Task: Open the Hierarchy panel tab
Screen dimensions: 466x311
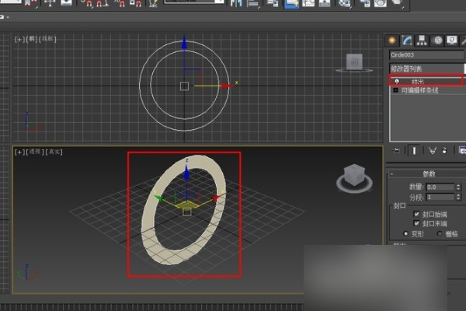Action: pyautogui.click(x=422, y=40)
